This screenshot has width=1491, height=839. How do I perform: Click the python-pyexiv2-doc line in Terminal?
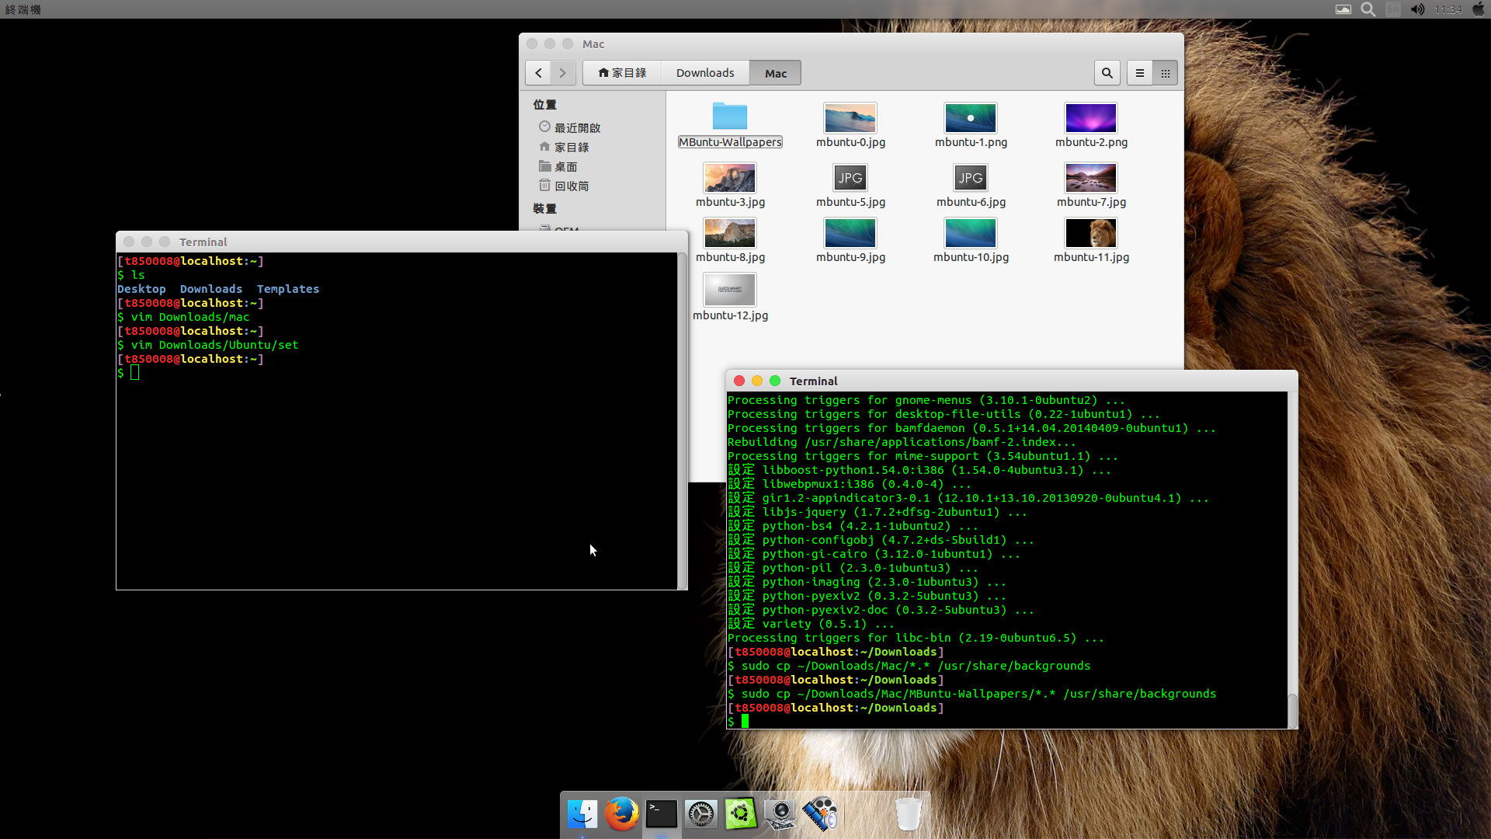click(881, 610)
